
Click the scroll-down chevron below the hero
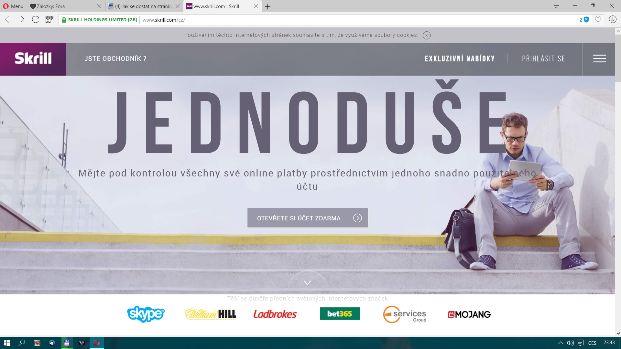[x=307, y=283]
